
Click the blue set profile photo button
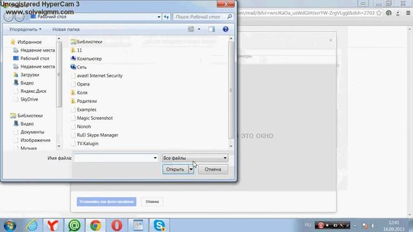(106, 202)
